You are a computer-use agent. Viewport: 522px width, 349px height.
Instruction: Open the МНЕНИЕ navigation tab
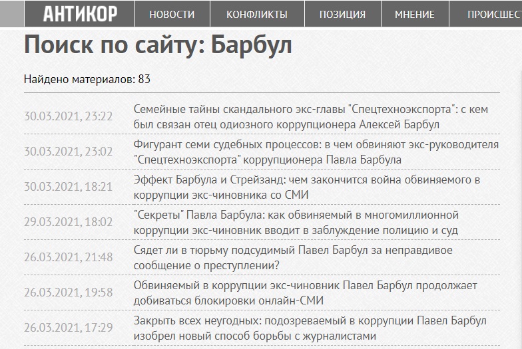coord(414,14)
